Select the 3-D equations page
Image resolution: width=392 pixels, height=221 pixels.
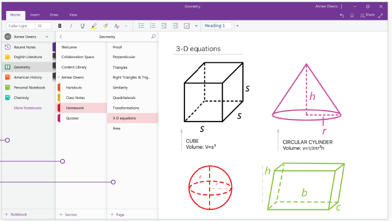[x=133, y=118]
